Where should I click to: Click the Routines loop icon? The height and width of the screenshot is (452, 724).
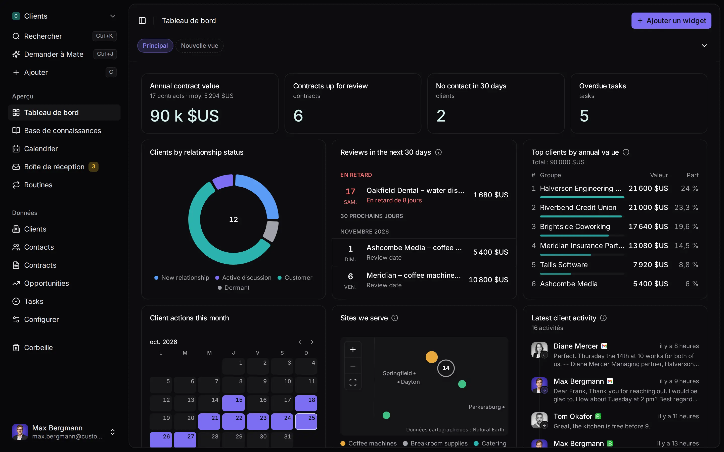pyautogui.click(x=16, y=185)
